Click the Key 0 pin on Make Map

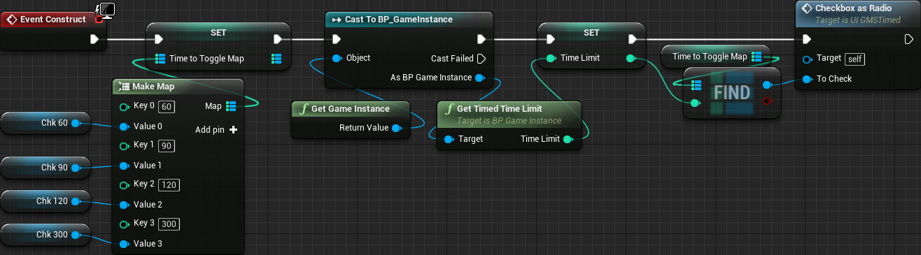(125, 107)
